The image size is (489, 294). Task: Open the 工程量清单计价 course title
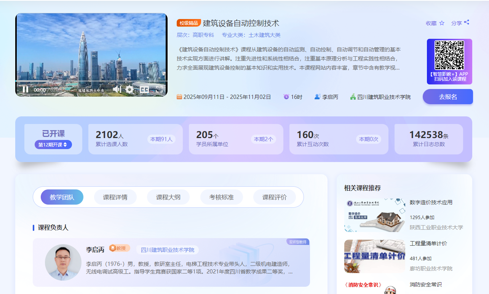428,243
